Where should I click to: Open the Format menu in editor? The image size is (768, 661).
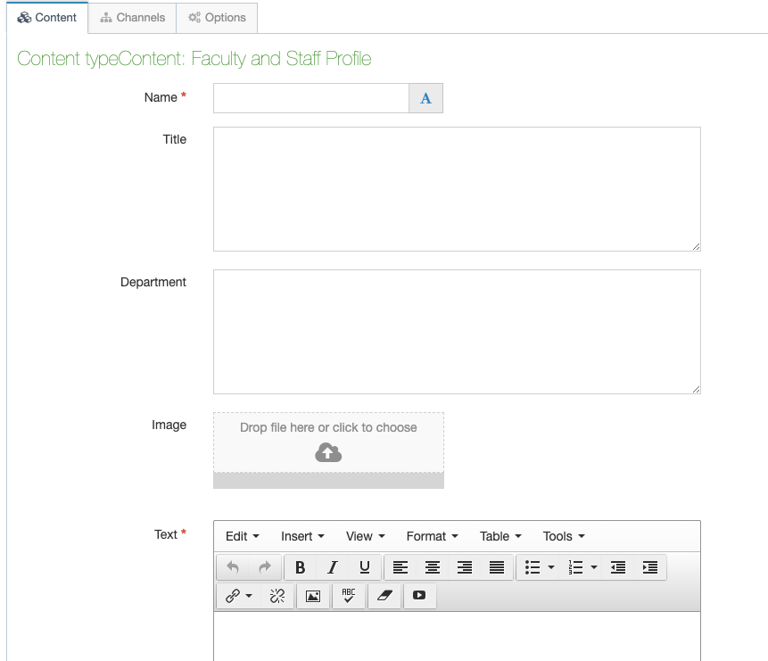(432, 536)
